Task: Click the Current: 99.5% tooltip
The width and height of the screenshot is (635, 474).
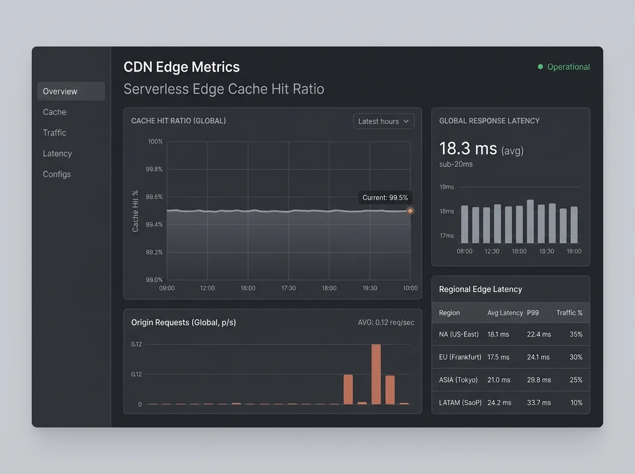Action: click(x=385, y=197)
